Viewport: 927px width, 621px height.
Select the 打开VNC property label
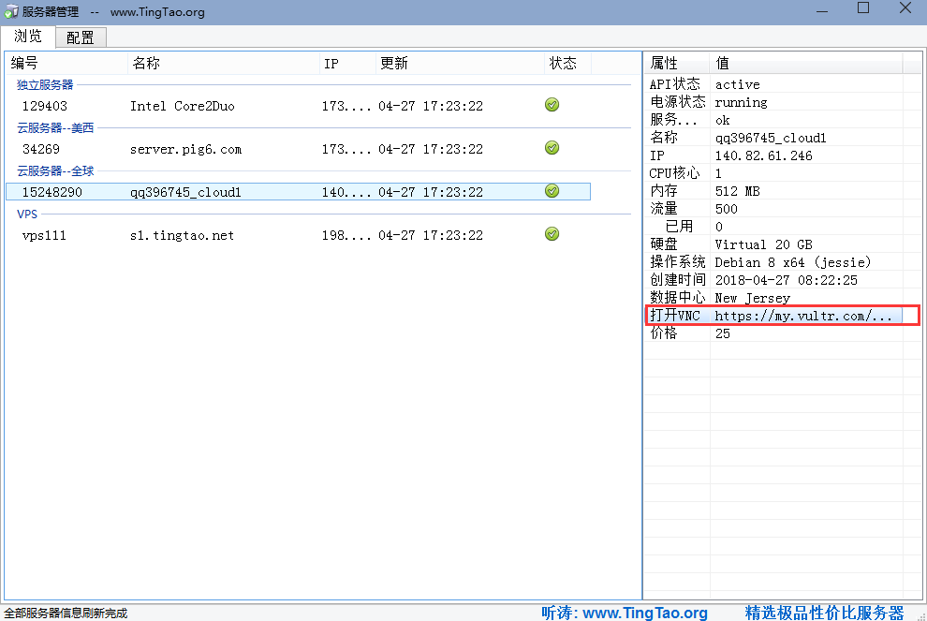tap(674, 316)
